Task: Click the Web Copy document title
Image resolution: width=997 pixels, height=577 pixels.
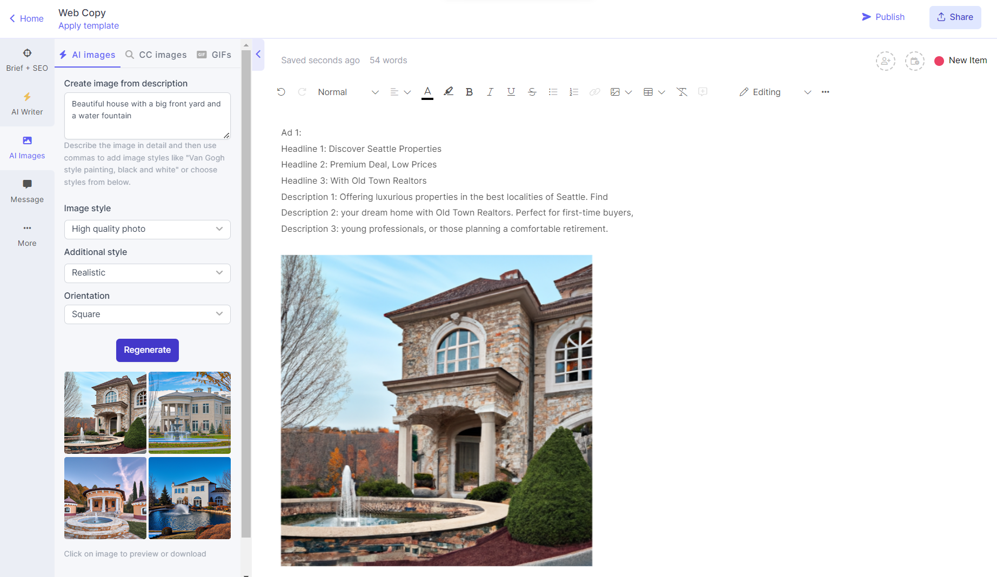Action: click(82, 12)
